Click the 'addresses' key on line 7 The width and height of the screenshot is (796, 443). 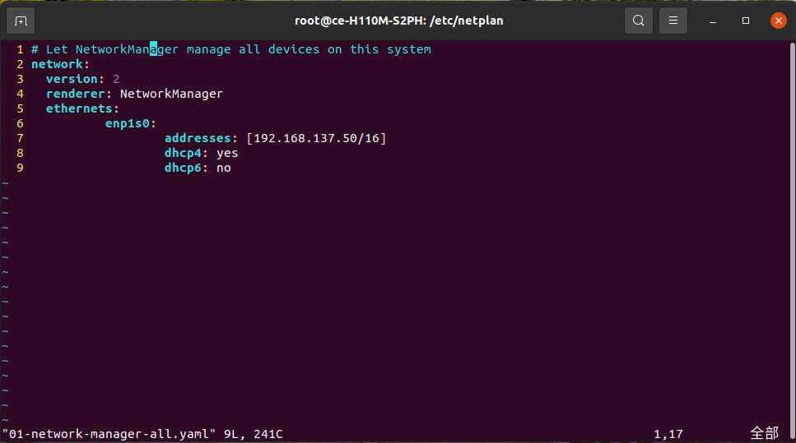click(198, 138)
